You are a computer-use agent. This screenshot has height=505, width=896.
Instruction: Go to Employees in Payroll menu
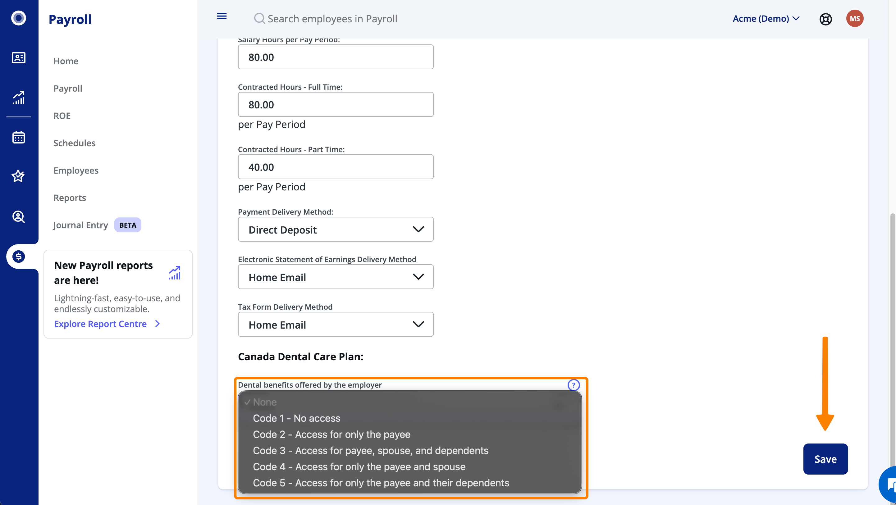click(76, 171)
